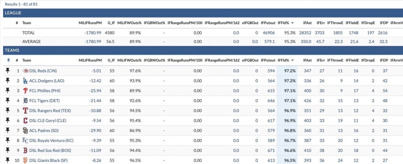This screenshot has height=164, width=403.
Task: Sort League table by IFFld% header
Action: (x=284, y=23)
